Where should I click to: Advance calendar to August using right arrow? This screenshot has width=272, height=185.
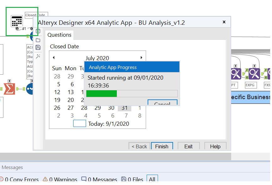point(141,58)
